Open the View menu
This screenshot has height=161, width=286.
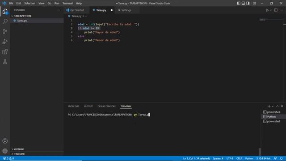pos(42,3)
